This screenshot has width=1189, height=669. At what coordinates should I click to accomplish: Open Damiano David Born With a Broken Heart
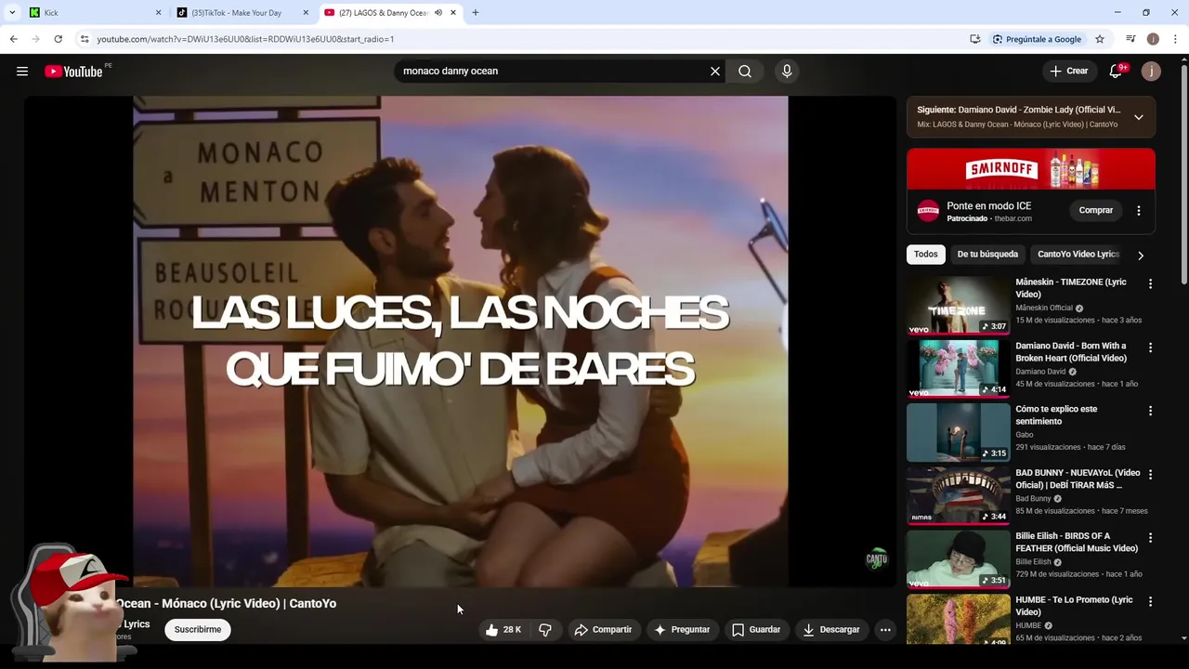click(x=959, y=368)
